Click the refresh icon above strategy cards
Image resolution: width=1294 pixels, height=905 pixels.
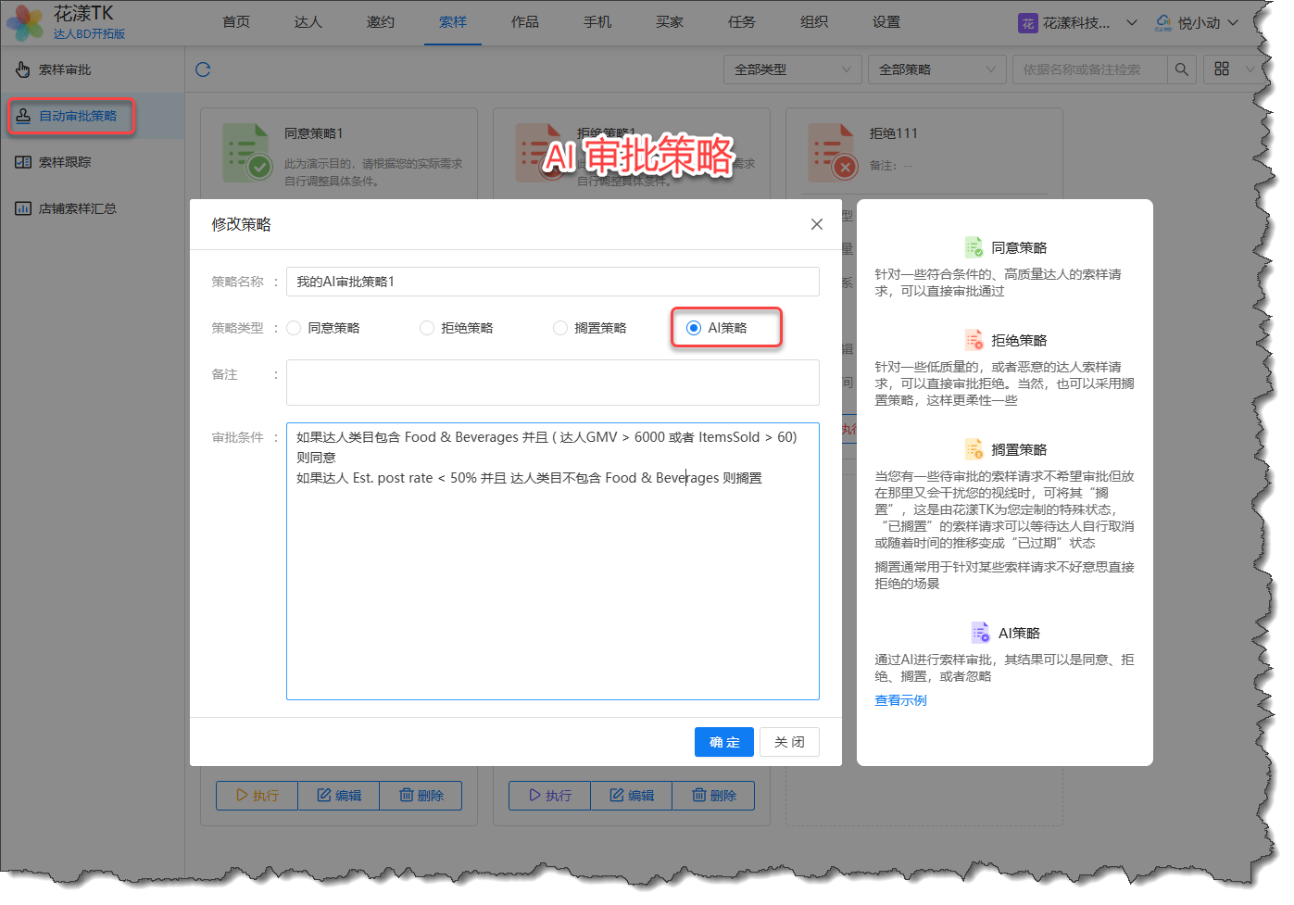click(203, 69)
